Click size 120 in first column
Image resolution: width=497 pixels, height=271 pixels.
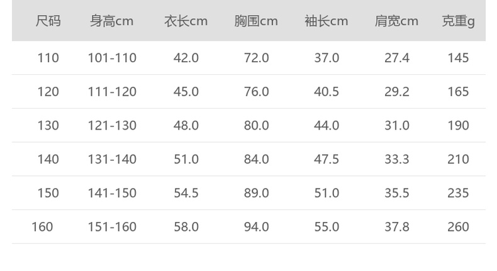[48, 92]
